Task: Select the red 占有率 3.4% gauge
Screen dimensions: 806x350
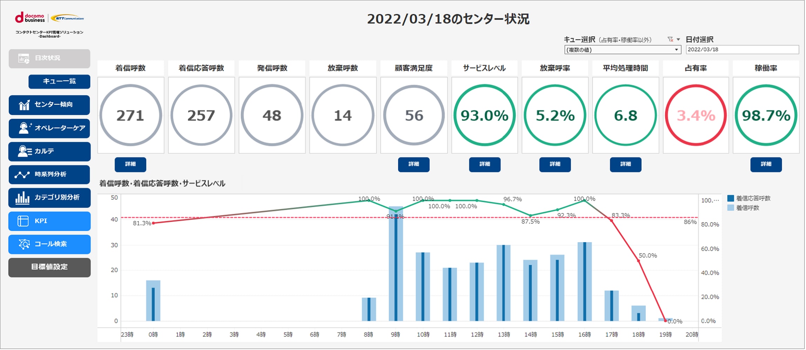Action: (x=696, y=115)
